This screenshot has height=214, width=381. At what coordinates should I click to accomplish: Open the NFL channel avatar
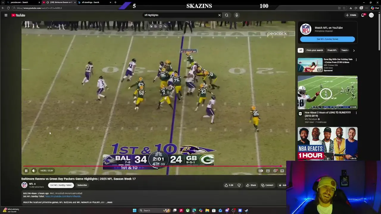point(24,185)
